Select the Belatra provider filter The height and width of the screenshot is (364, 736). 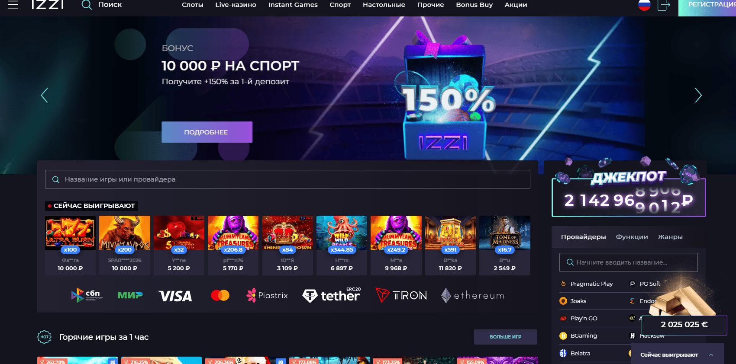[580, 353]
